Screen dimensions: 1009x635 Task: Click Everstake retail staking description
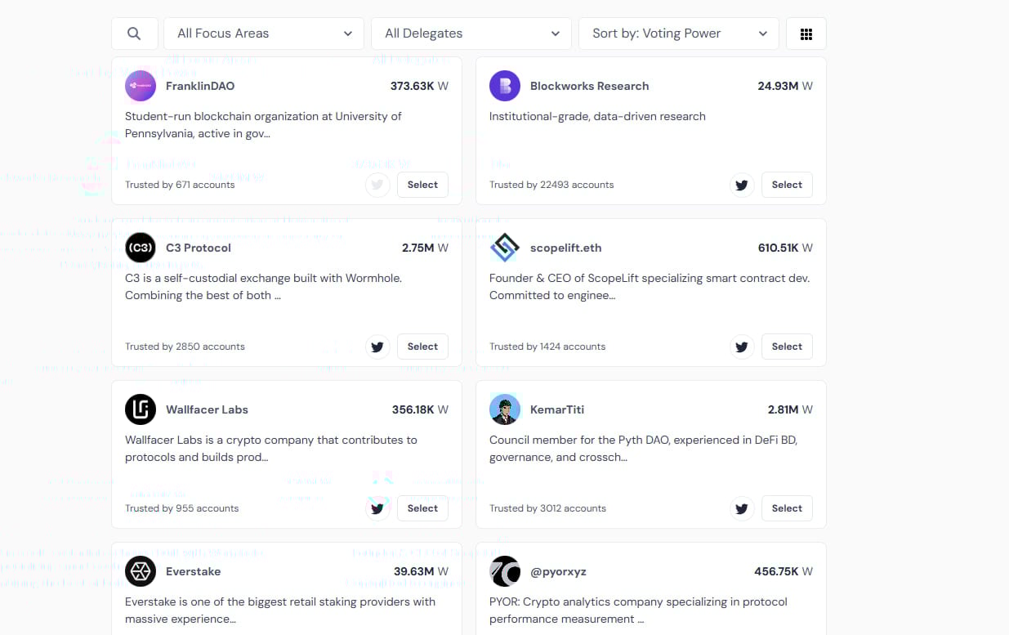tap(280, 610)
